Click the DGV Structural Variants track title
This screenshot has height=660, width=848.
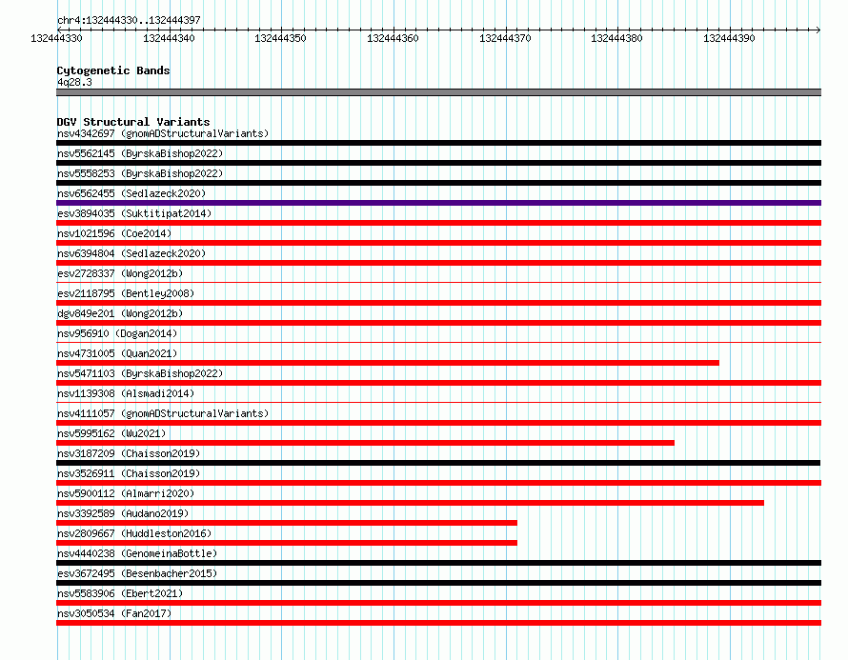pos(133,122)
